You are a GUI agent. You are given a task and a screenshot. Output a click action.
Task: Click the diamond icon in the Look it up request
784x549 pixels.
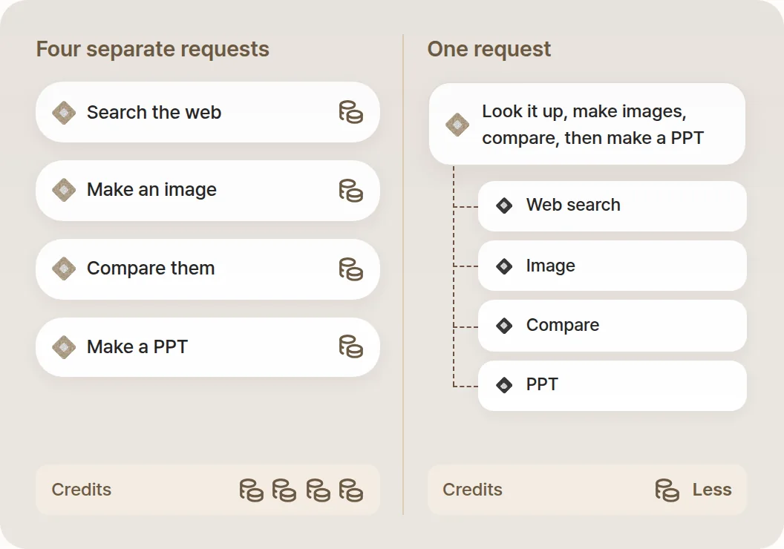point(457,125)
